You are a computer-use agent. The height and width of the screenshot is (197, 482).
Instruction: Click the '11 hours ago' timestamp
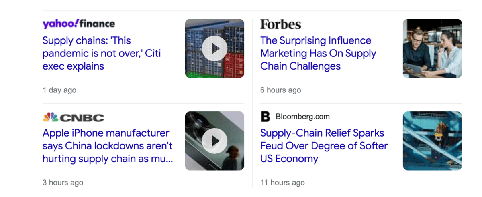tap(282, 183)
